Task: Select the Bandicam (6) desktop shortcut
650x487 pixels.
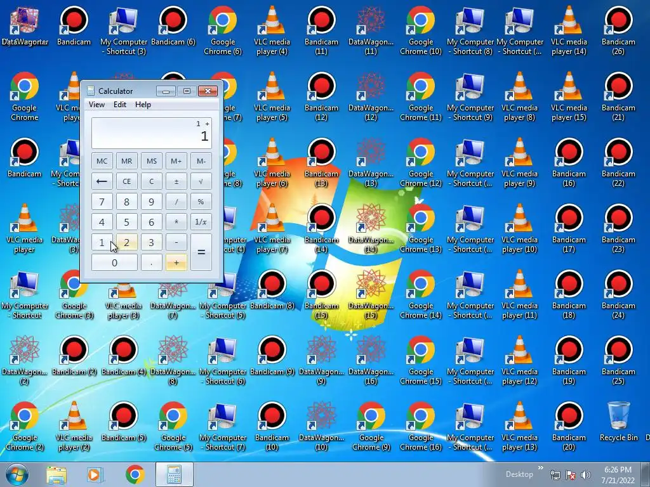Action: pyautogui.click(x=173, y=26)
